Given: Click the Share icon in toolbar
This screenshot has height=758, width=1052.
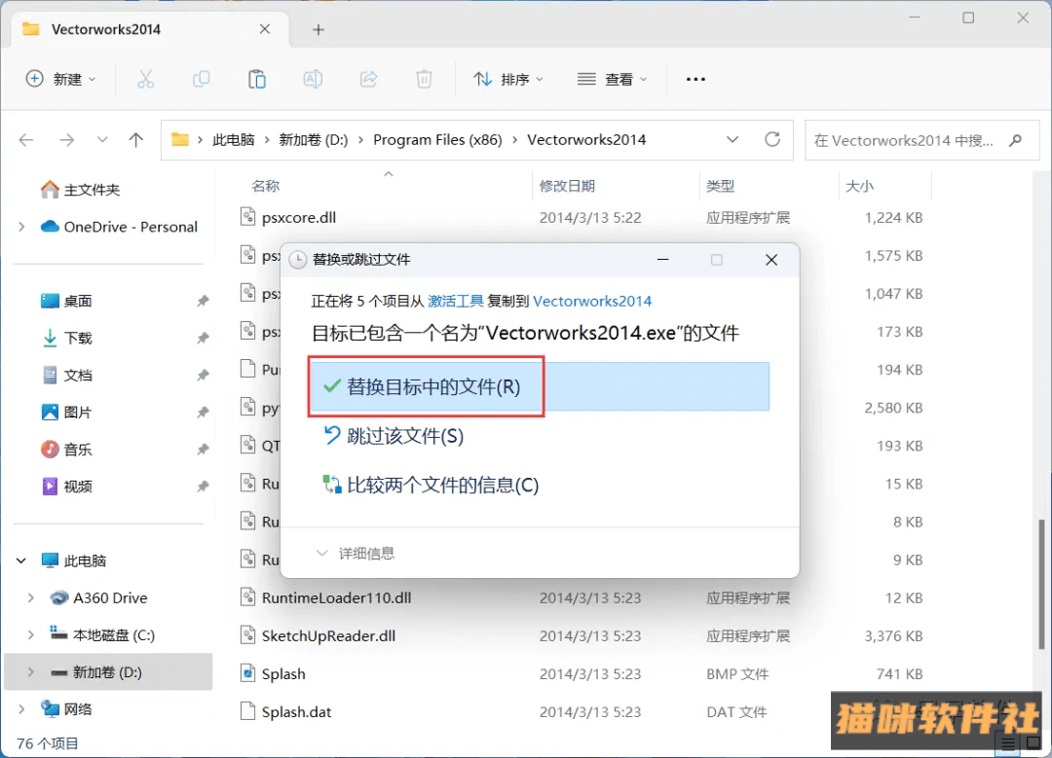Looking at the screenshot, I should (x=368, y=79).
